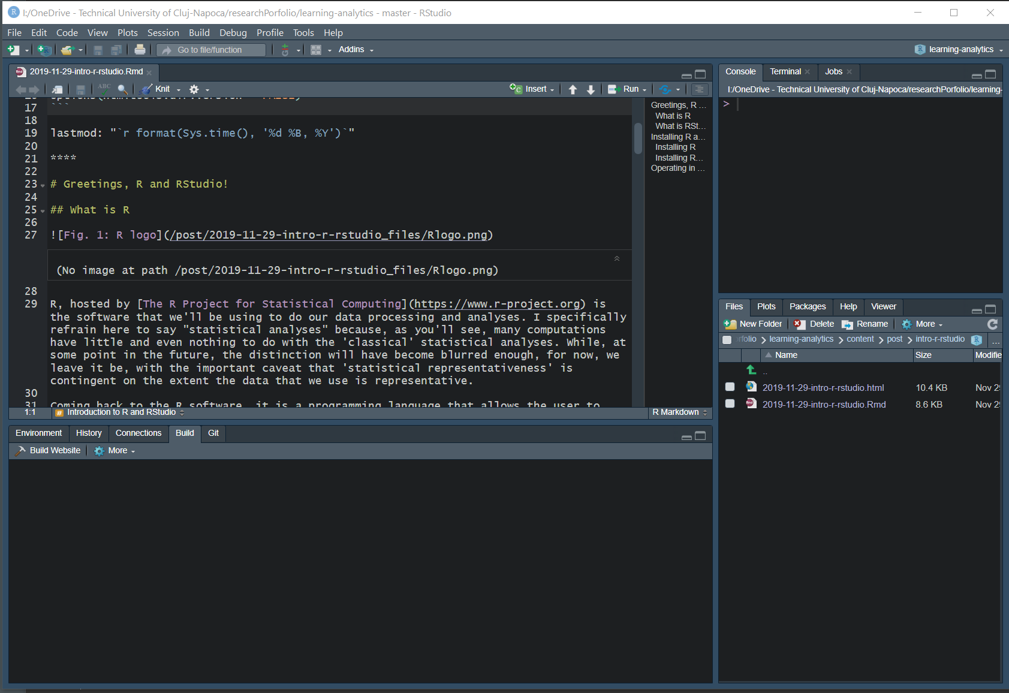Close the 2019-11-29-intro-r-rstudio.Rmd tab
The image size is (1009, 693).
tap(149, 73)
